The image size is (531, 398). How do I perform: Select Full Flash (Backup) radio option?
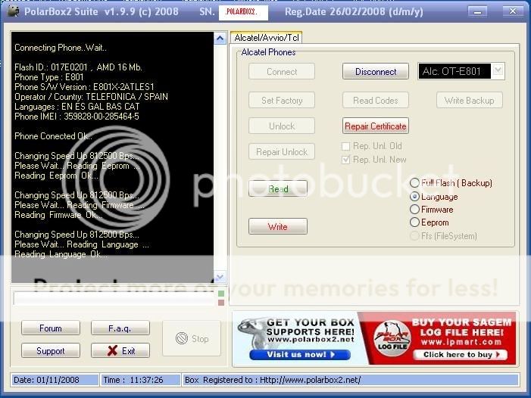click(414, 183)
